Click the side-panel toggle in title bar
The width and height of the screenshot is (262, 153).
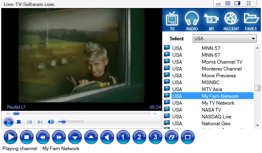(237, 3)
